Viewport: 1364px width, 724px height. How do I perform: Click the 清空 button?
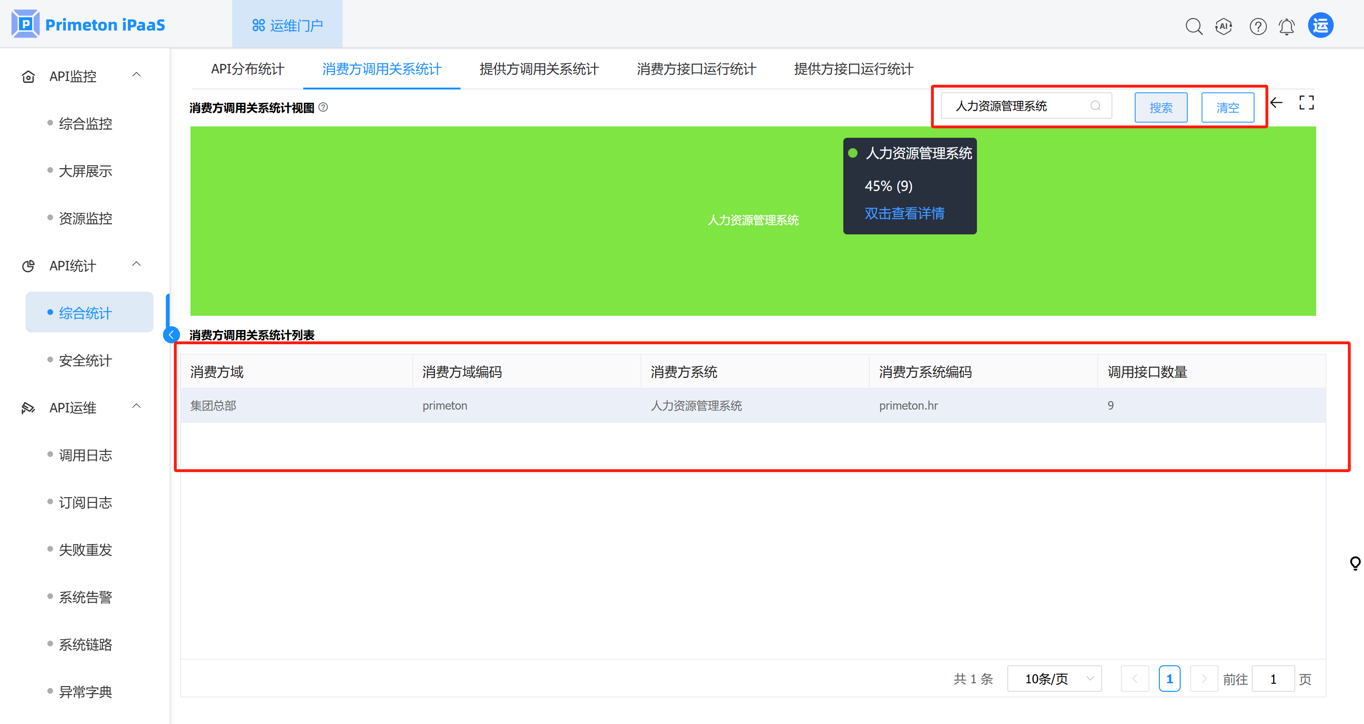pyautogui.click(x=1228, y=107)
